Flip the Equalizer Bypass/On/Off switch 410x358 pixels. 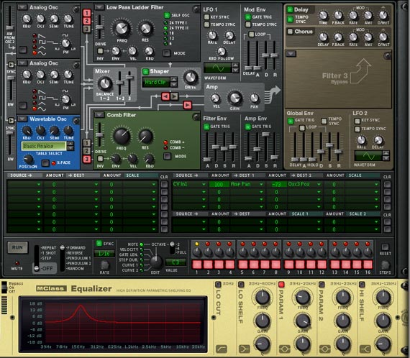pos(4,288)
